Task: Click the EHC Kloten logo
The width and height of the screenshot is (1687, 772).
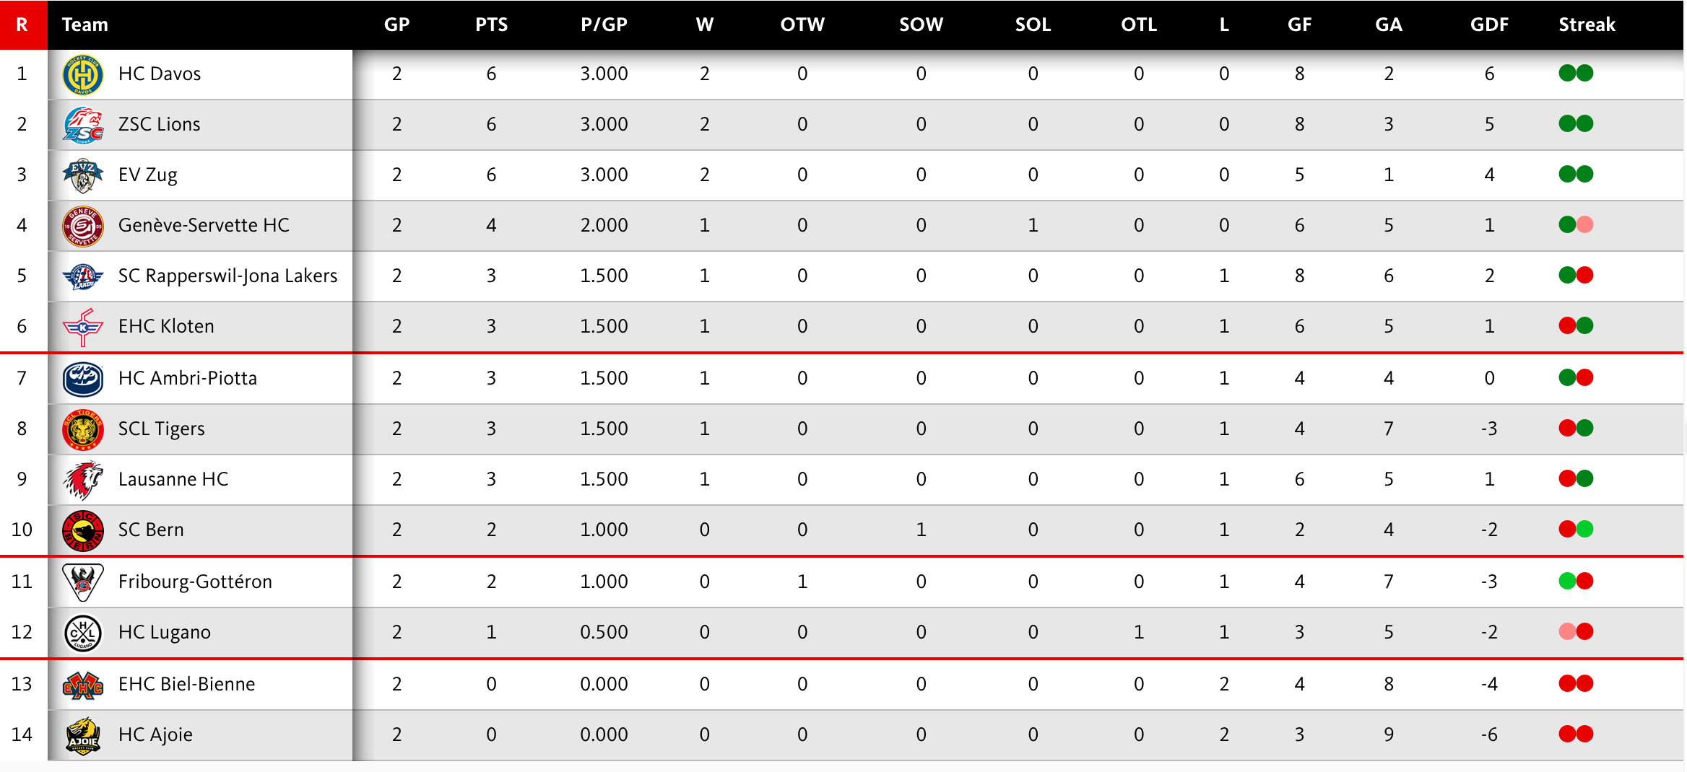Action: tap(83, 327)
